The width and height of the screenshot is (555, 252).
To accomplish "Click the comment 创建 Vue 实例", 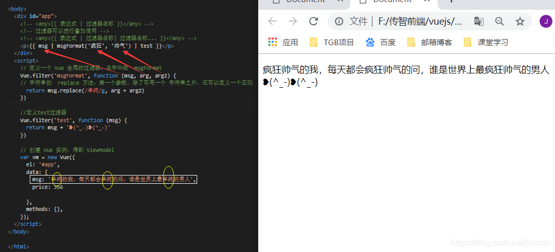I will pos(67,150).
